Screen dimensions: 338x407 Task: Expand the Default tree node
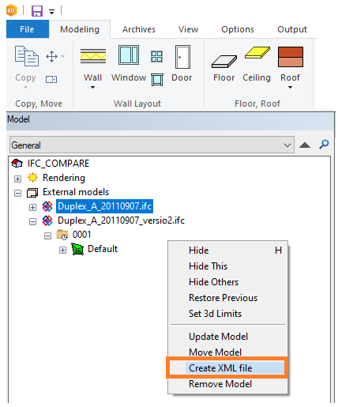tap(62, 250)
